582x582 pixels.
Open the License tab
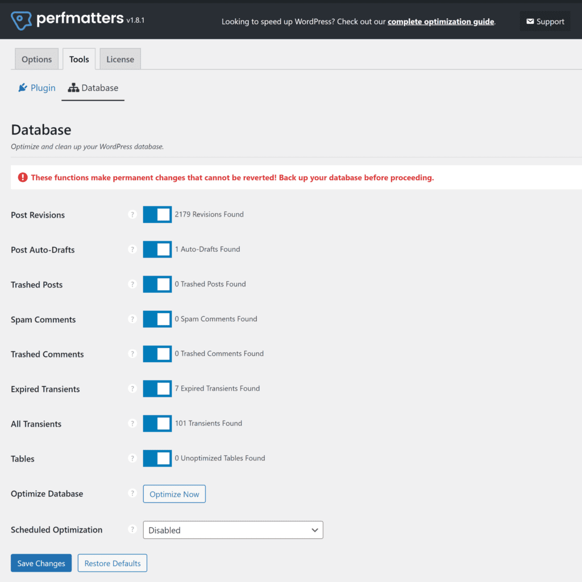click(120, 59)
